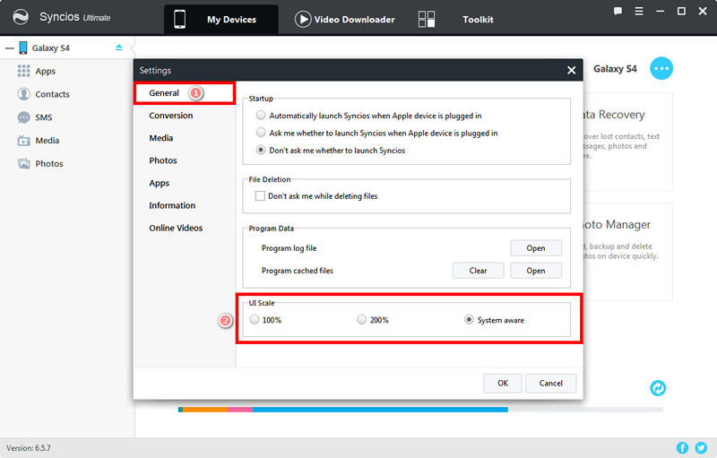Click the Video Downloader play icon

point(303,20)
